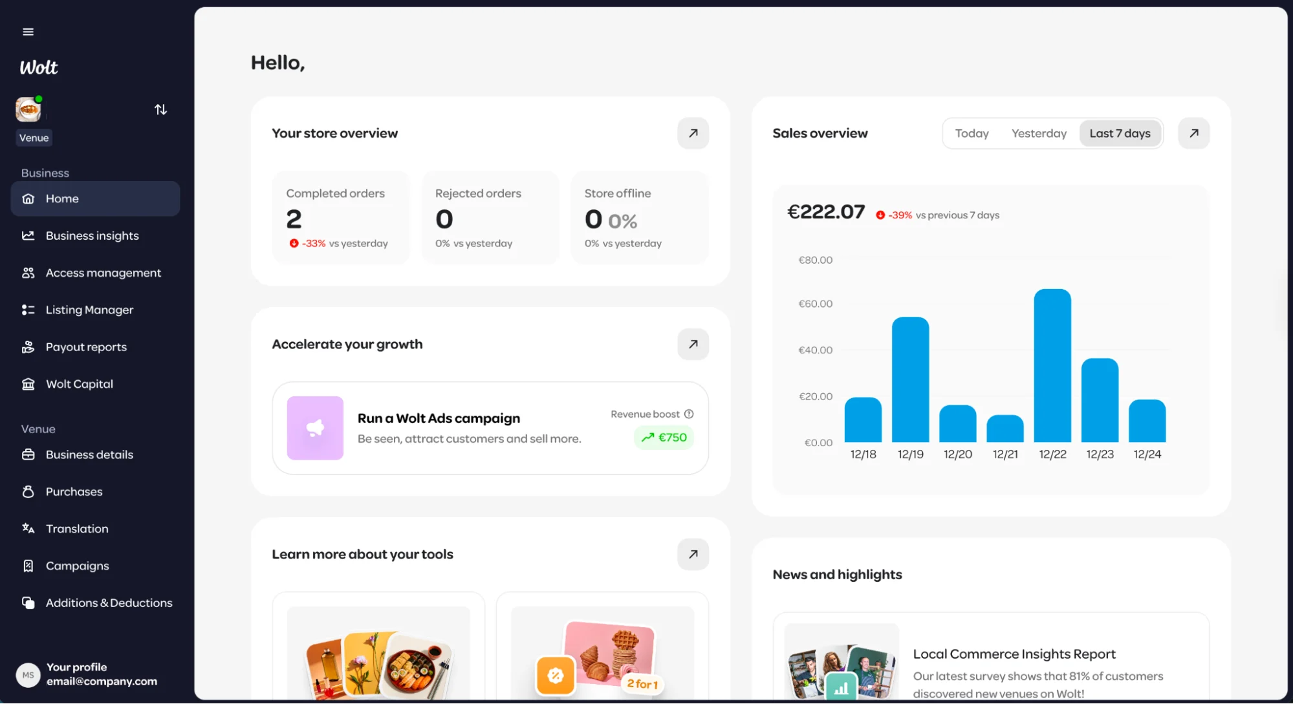Open Business details menu item
This screenshot has width=1293, height=704.
point(89,454)
